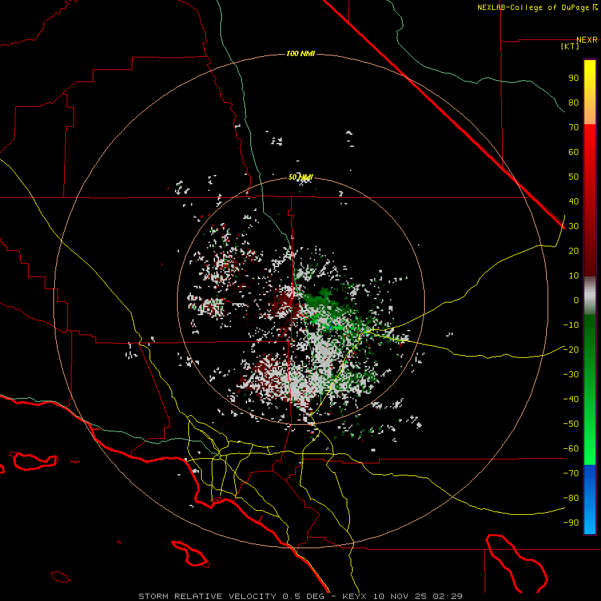
Task: Click the KEYX radar site identifier in caption
Action: click(x=355, y=596)
